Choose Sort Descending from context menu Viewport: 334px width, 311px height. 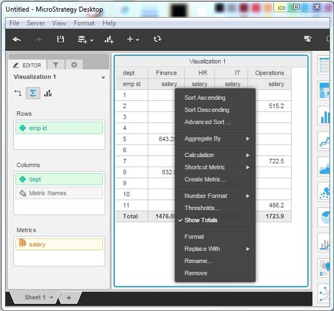215,110
